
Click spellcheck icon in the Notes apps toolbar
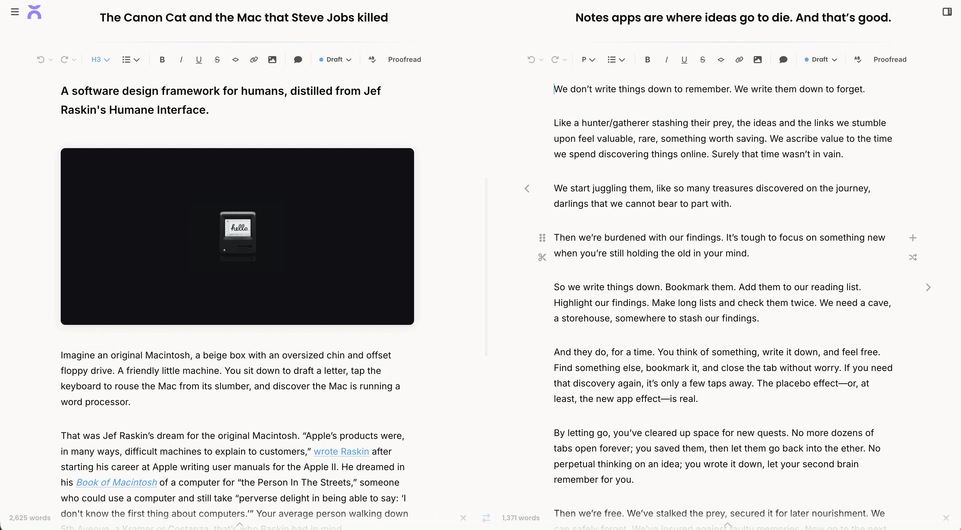click(857, 60)
